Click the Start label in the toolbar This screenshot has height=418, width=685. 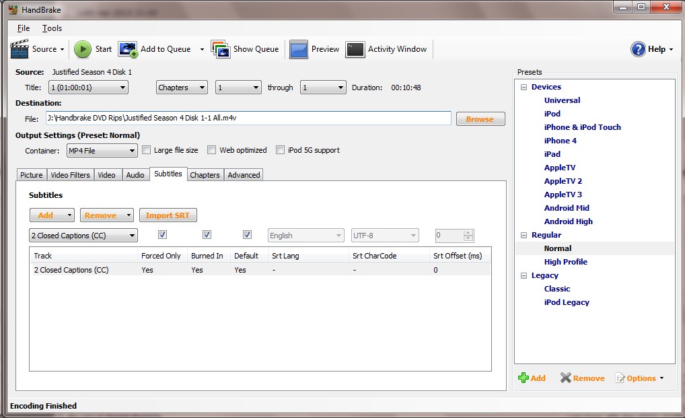point(104,49)
